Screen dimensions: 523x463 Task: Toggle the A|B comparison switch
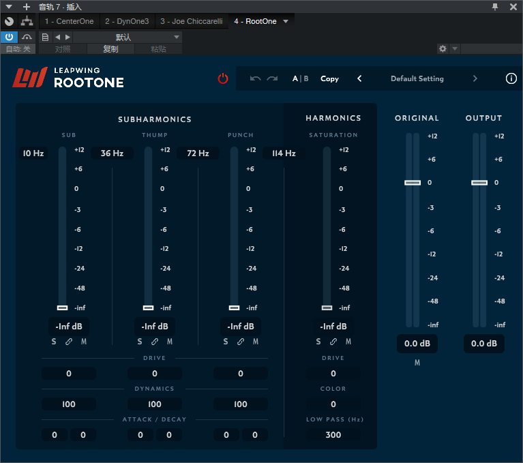300,78
